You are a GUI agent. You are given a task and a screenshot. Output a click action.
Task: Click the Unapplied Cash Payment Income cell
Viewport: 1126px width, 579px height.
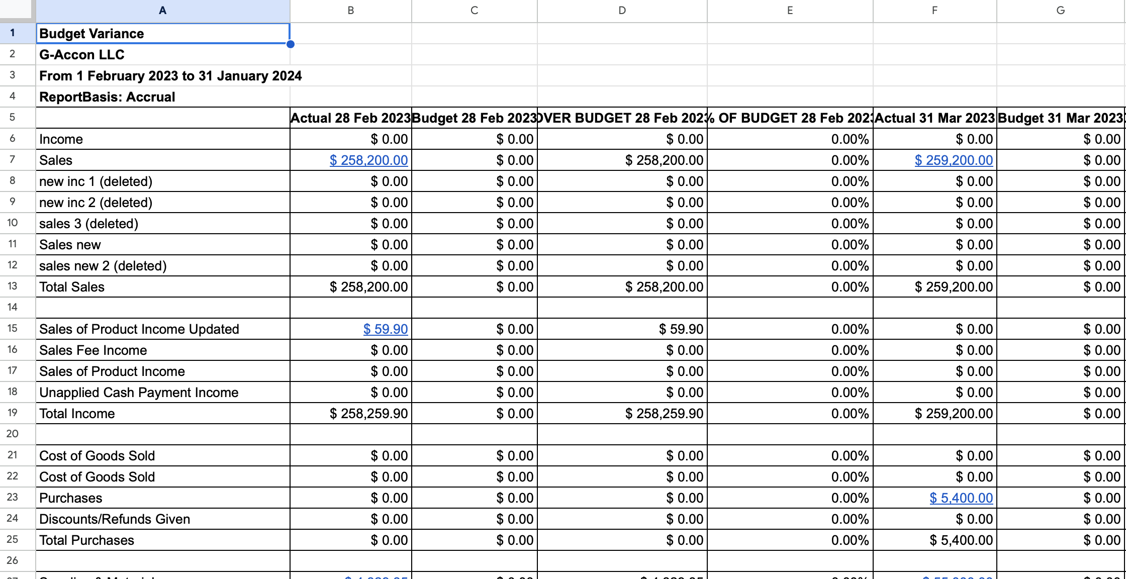click(162, 392)
